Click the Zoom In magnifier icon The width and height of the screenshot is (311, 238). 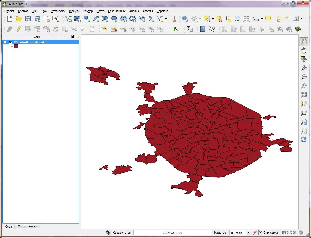coord(303,68)
